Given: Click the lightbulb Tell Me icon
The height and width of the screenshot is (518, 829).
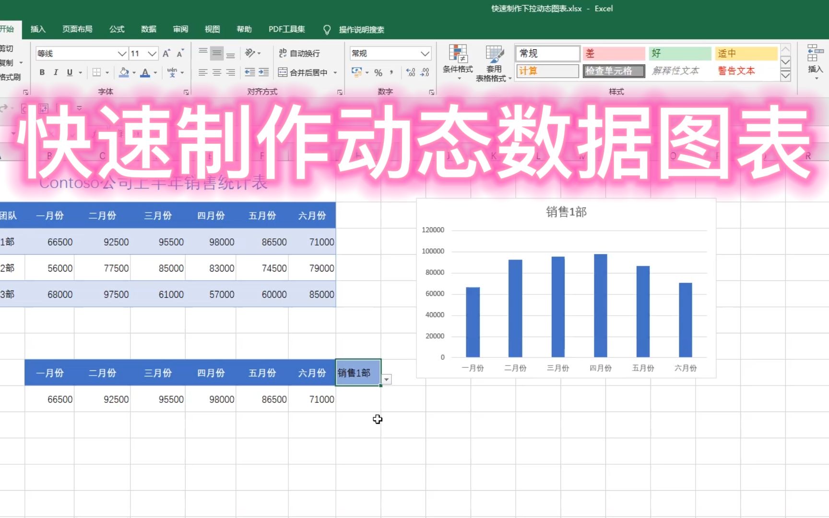Looking at the screenshot, I should pyautogui.click(x=327, y=30).
